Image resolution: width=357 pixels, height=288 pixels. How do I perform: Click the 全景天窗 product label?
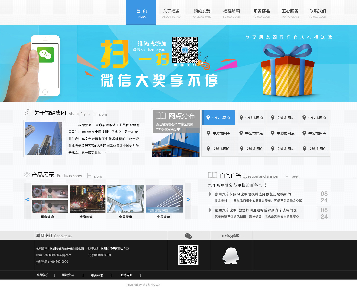(125, 217)
